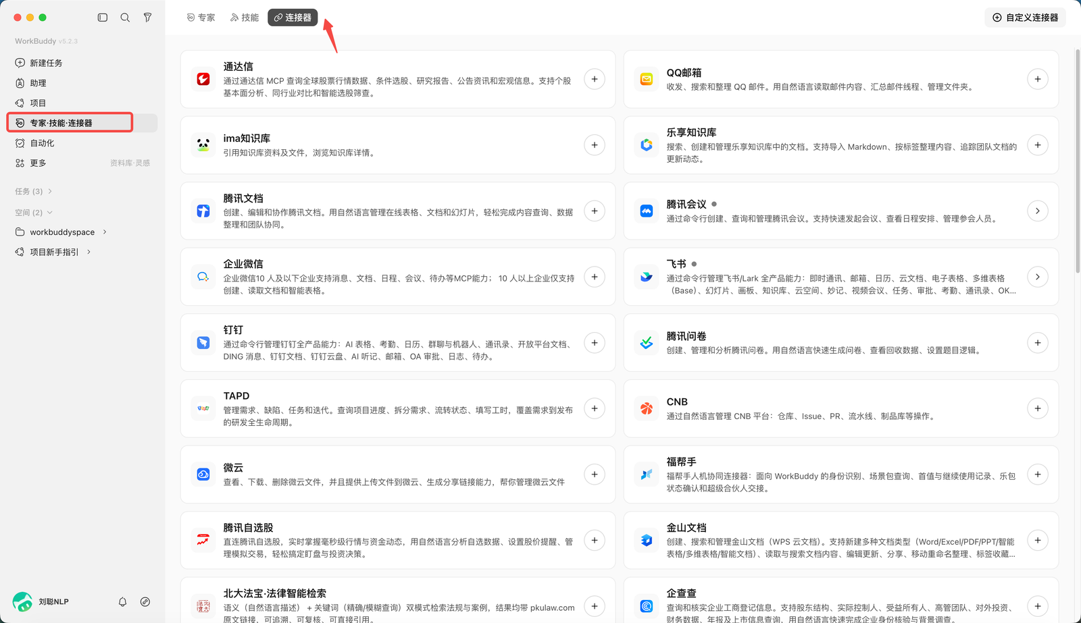1081x623 pixels.
Task: Collapse the 空间 (2) section
Action: click(x=33, y=213)
